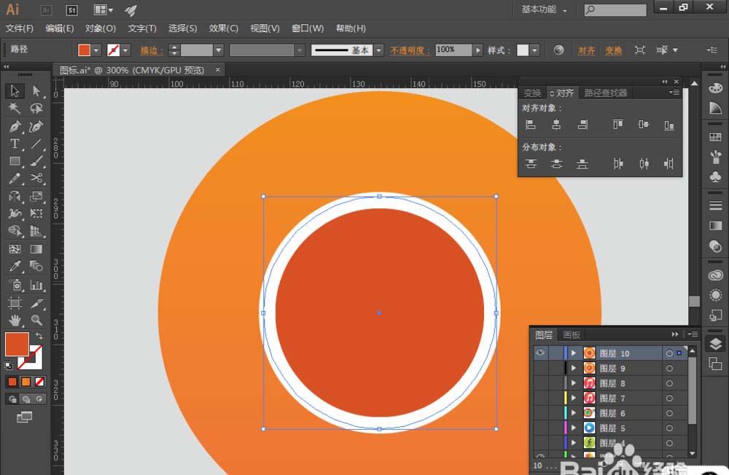Select the Pen tool

pos(15,126)
